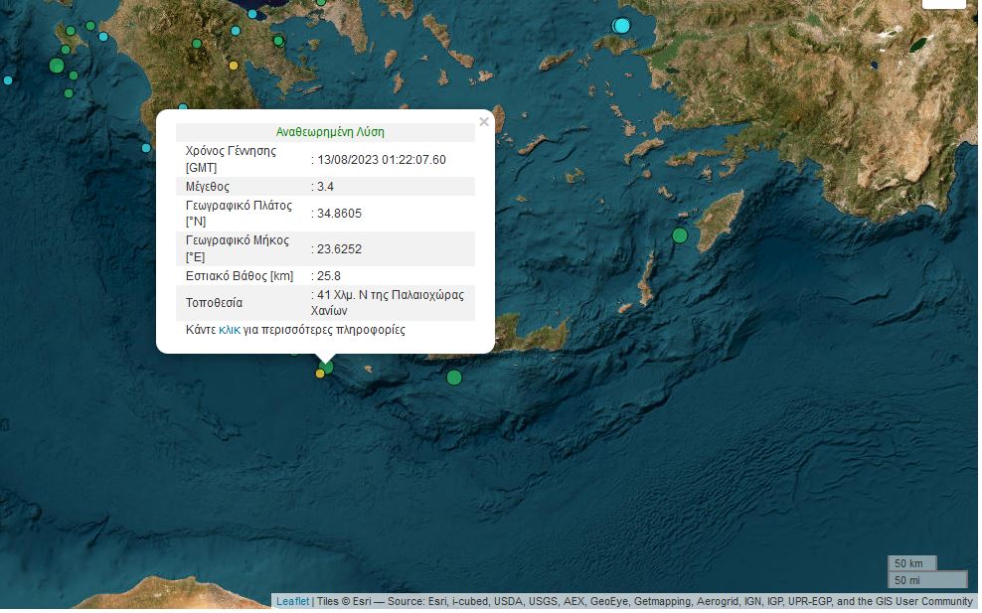This screenshot has height=613, width=982.
Task: Select the cyan marker left of the popup
Action: 146,148
